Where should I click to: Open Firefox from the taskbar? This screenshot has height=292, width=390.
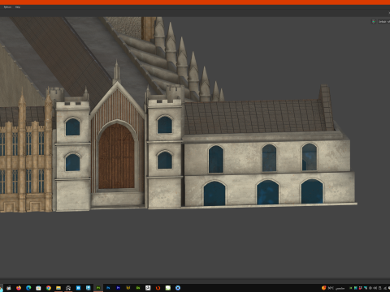[19, 288]
